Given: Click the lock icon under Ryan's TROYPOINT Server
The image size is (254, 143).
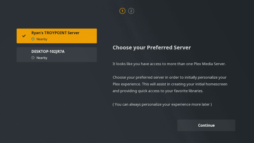Looking at the screenshot, I should coord(33,39).
